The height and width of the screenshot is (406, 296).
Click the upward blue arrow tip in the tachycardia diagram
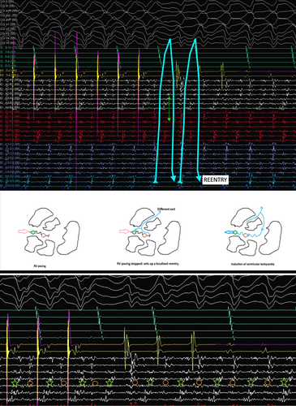pyautogui.click(x=261, y=208)
